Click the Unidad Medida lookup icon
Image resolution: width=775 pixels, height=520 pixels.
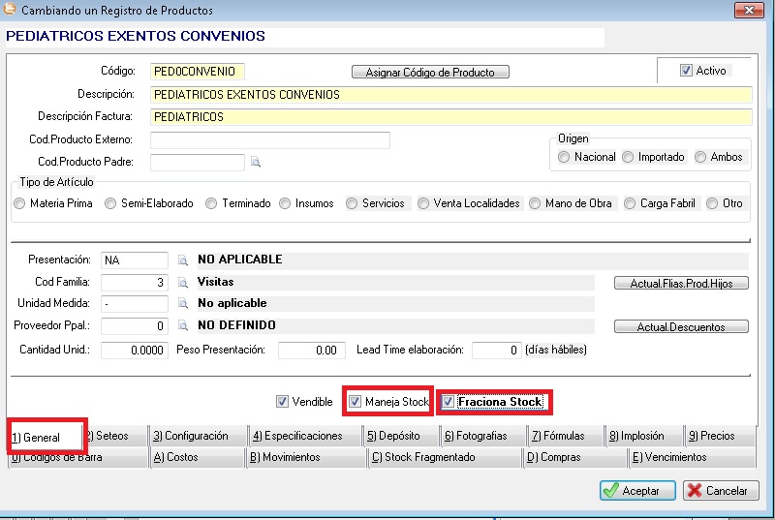(182, 304)
